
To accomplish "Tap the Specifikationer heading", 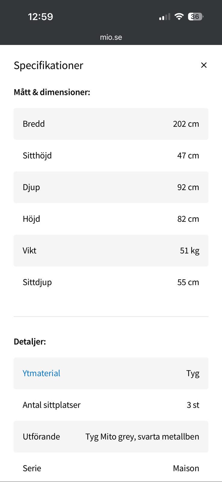I will tap(48, 65).
